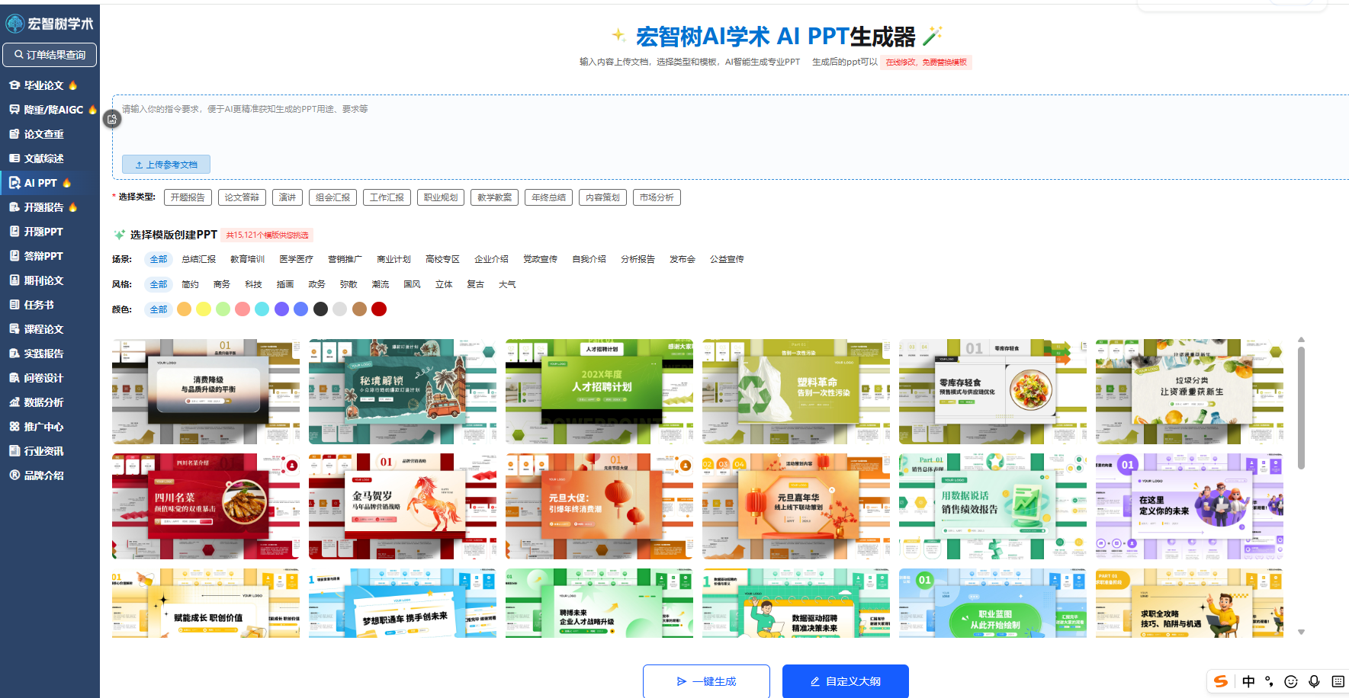Select the 答辩PPT sidebar icon

click(x=14, y=256)
